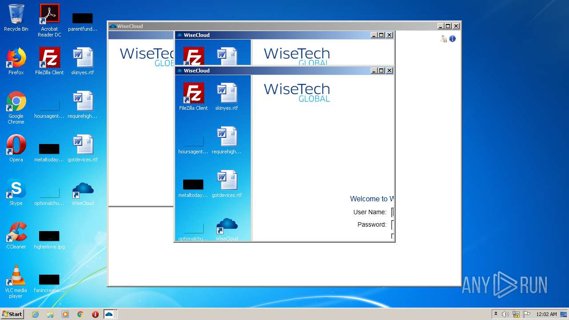Click the Skype desktop shortcut
Image resolution: width=569 pixels, height=320 pixels.
pos(16,192)
